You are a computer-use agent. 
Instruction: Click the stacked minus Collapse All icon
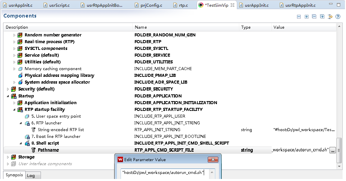[x=314, y=17]
